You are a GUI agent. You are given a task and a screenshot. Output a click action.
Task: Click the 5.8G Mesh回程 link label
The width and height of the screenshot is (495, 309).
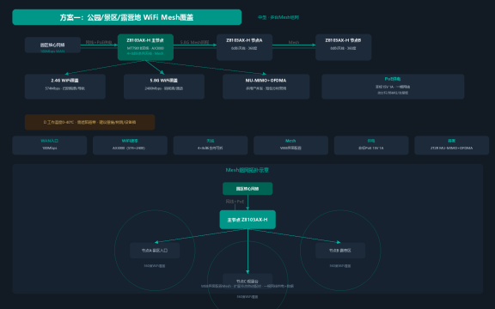point(194,42)
